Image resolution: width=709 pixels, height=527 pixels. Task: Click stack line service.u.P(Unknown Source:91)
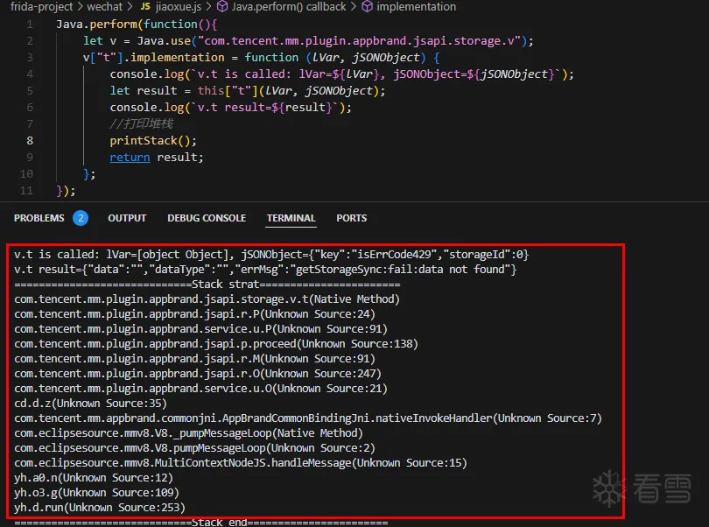click(200, 329)
